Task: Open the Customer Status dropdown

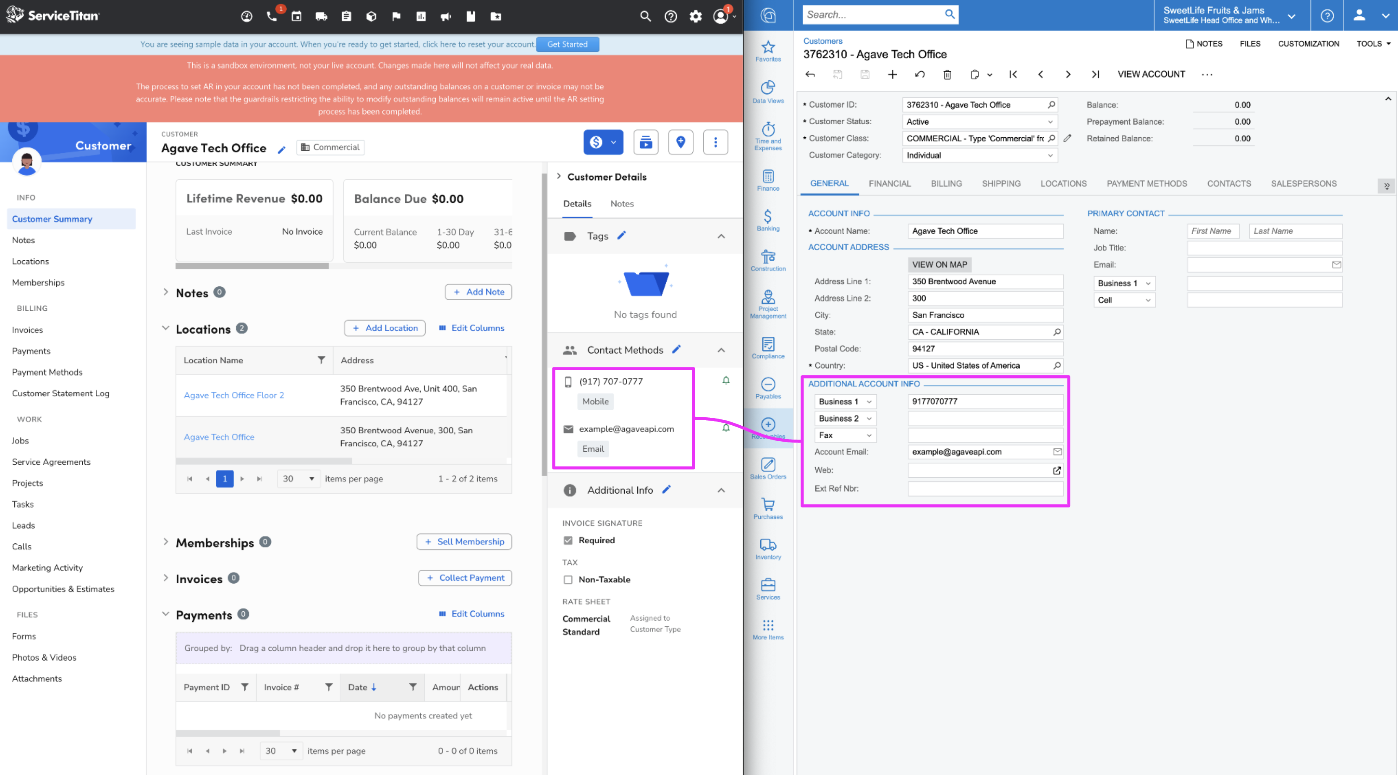Action: pos(979,122)
